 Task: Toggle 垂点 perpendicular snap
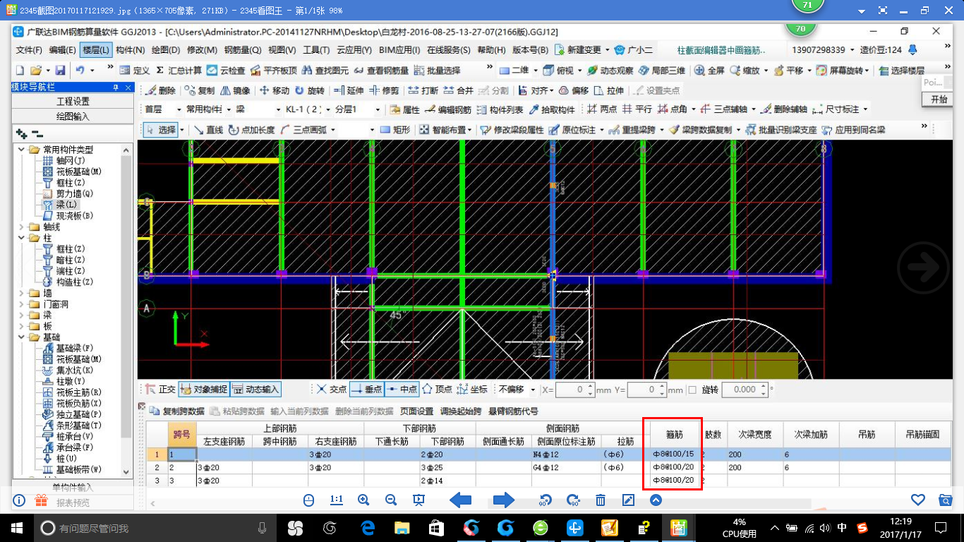click(366, 389)
